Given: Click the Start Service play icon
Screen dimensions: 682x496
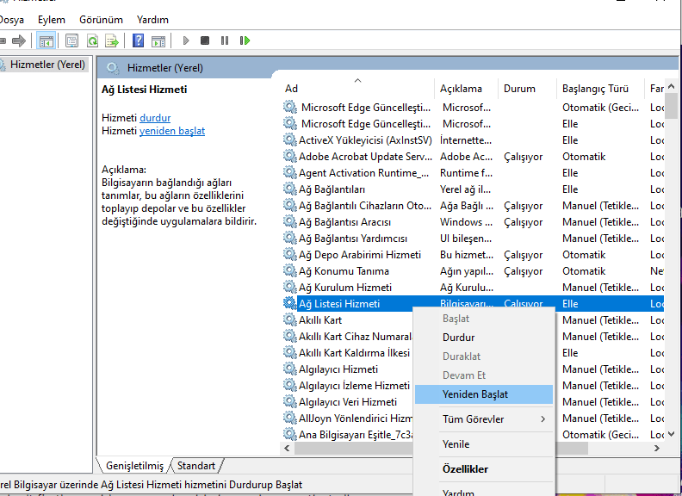Looking at the screenshot, I should (185, 40).
